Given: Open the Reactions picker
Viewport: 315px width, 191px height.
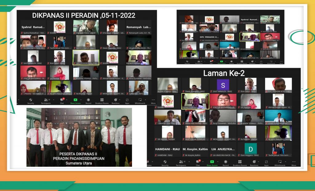Looking at the screenshot, I should [116, 100].
